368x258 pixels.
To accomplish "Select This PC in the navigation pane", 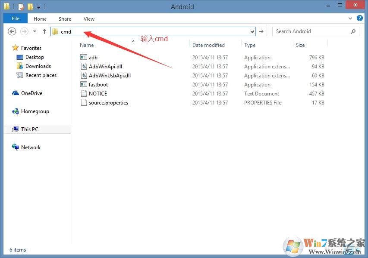I will pyautogui.click(x=29, y=129).
